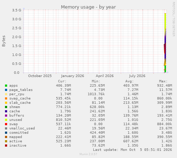Click the purple buffers legend swatch
177x158 pixels.
click(6, 116)
